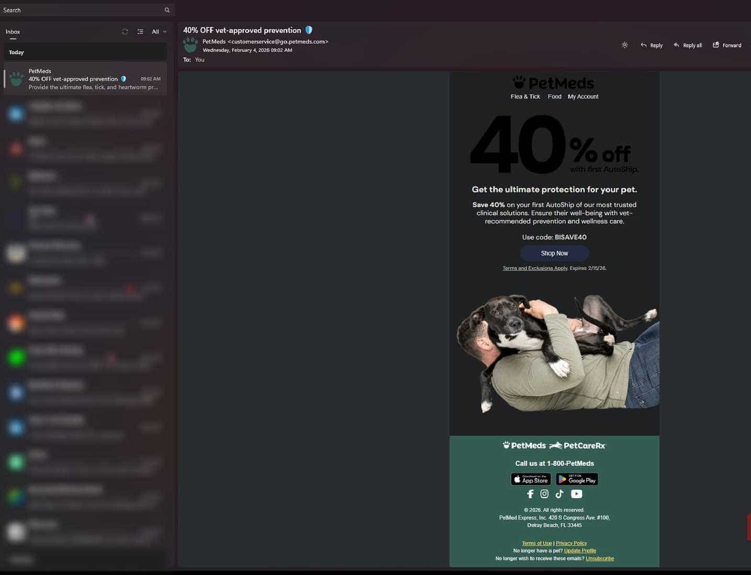Open the Flea & Tick link

click(x=525, y=97)
